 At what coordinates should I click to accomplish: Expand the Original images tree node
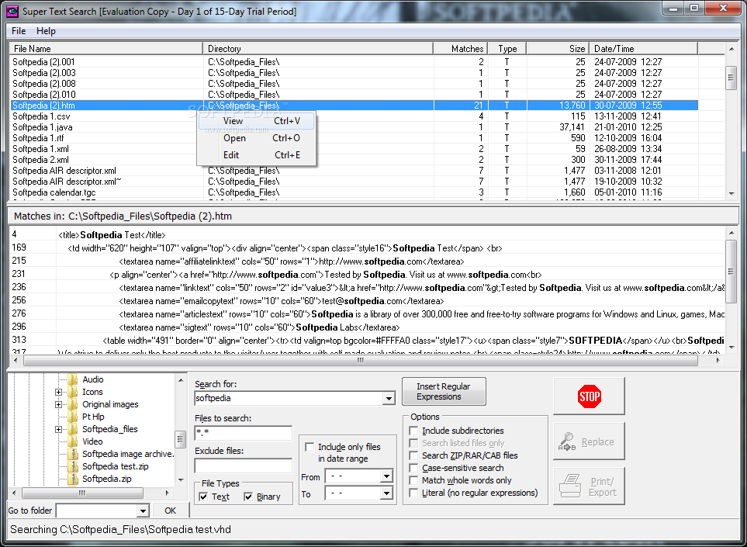pyautogui.click(x=58, y=404)
